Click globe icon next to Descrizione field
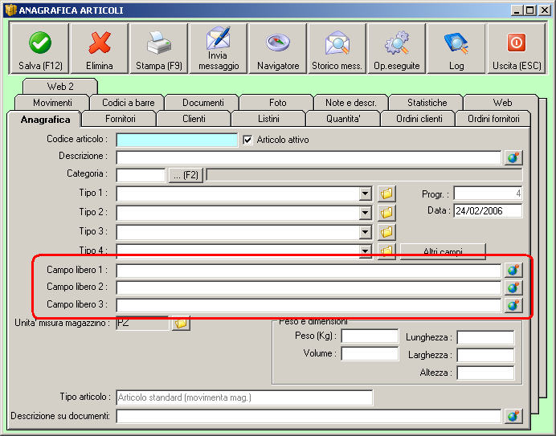Viewport: 556px width, 436px height. 513,157
